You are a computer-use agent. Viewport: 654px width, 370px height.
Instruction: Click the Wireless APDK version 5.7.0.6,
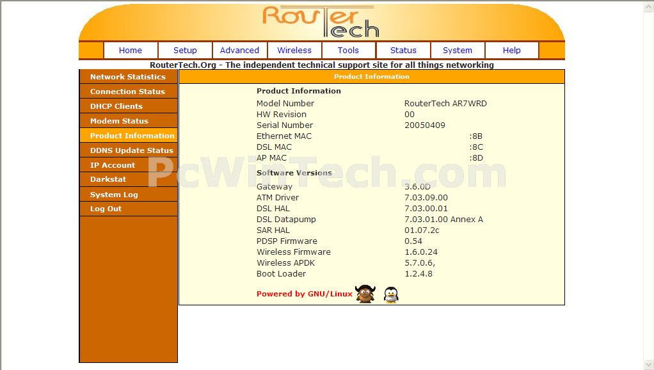click(x=420, y=263)
